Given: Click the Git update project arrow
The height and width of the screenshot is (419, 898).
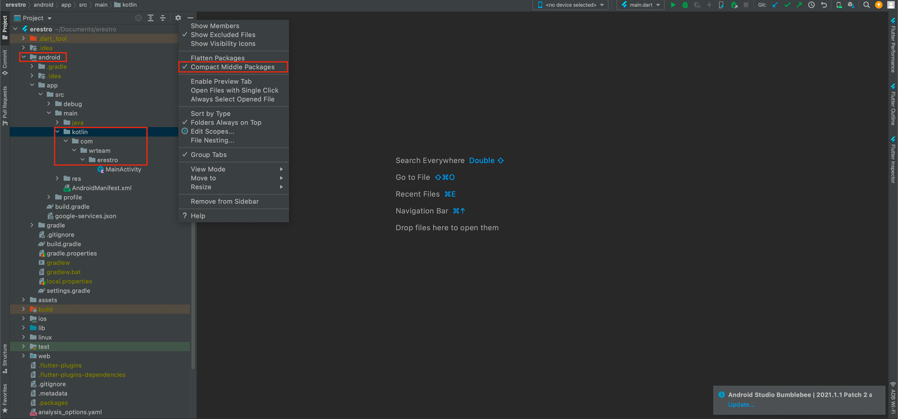Looking at the screenshot, I should (775, 5).
